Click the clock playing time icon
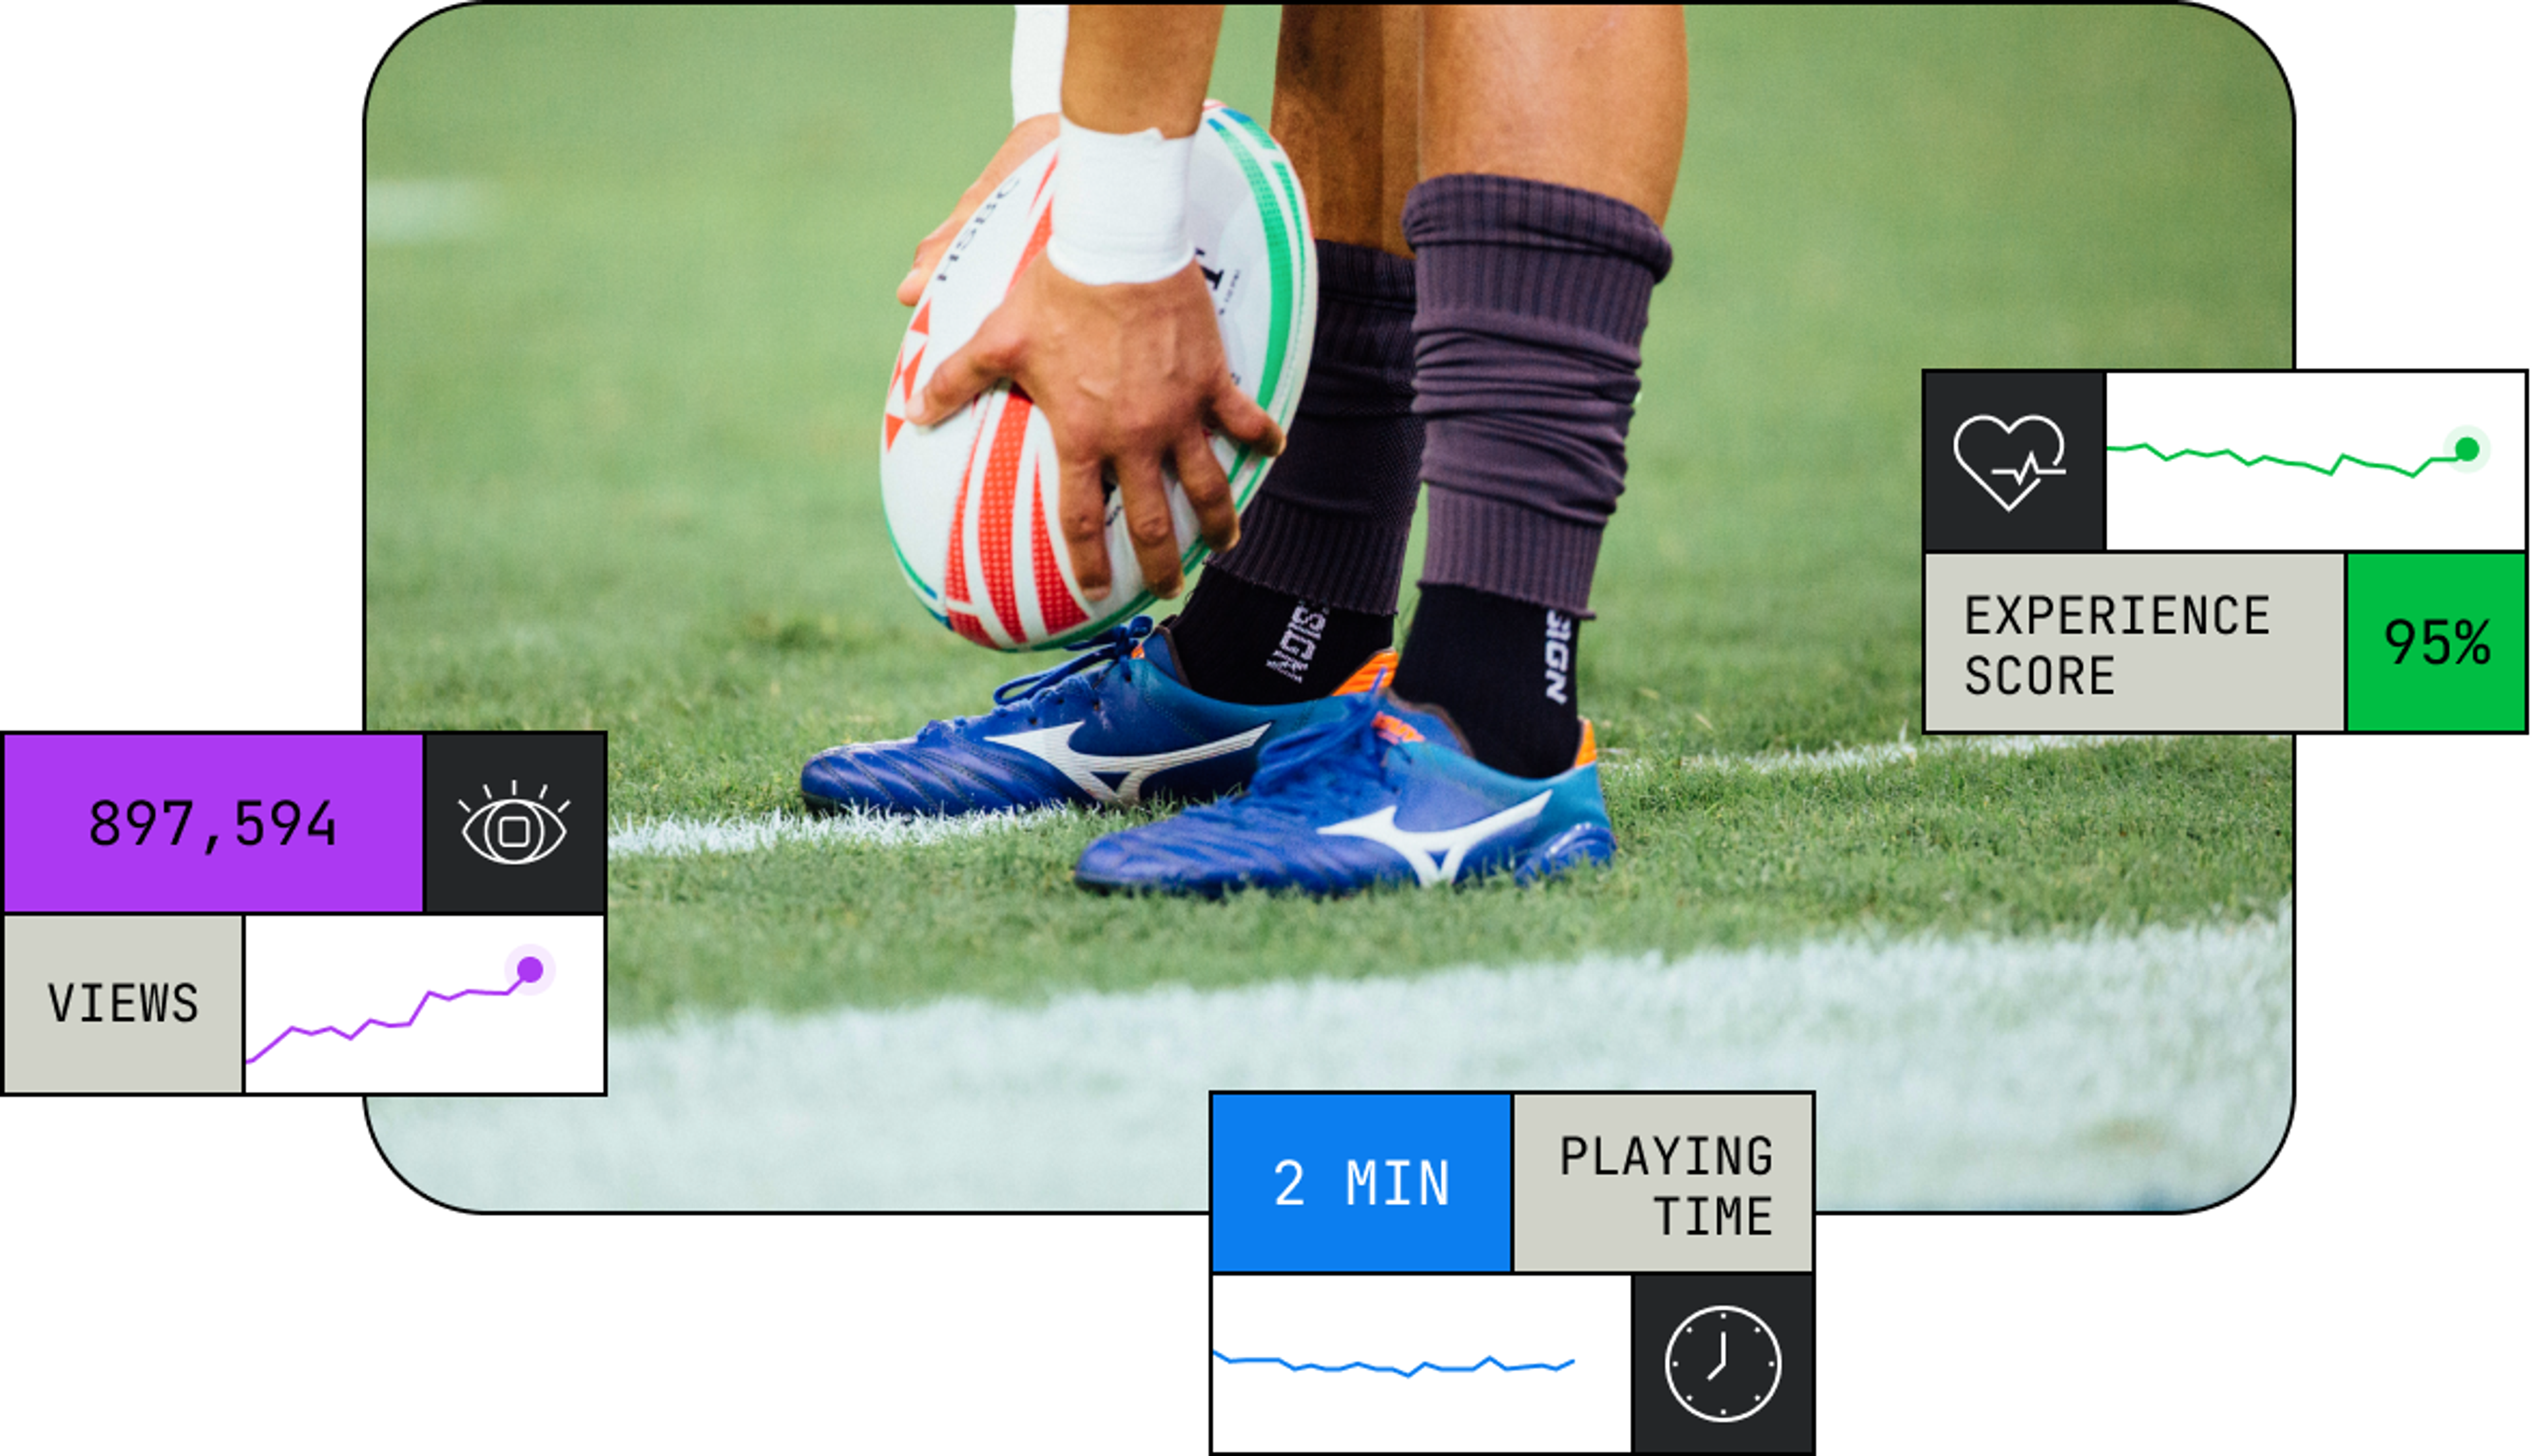 pos(1722,1364)
